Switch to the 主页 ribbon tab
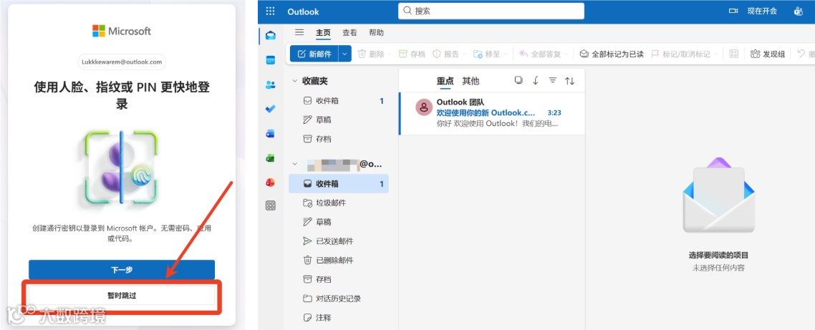Image resolution: width=815 pixels, height=330 pixels. click(x=323, y=32)
